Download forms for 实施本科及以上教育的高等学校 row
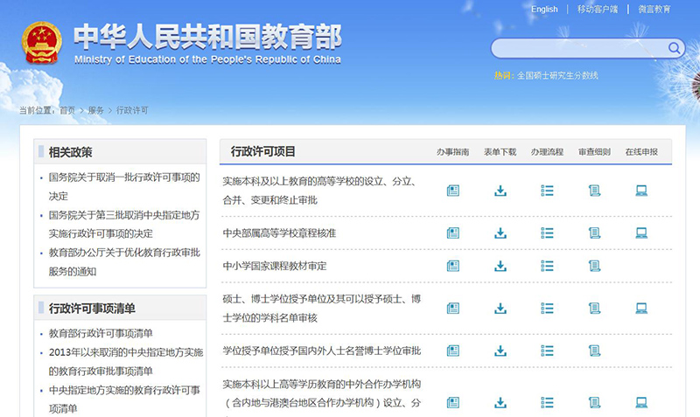This screenshot has height=417, width=700. (500, 191)
